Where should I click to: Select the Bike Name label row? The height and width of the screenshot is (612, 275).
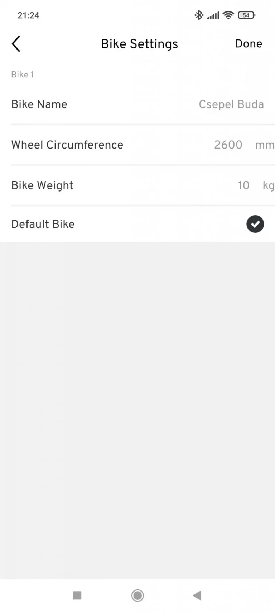pos(137,104)
